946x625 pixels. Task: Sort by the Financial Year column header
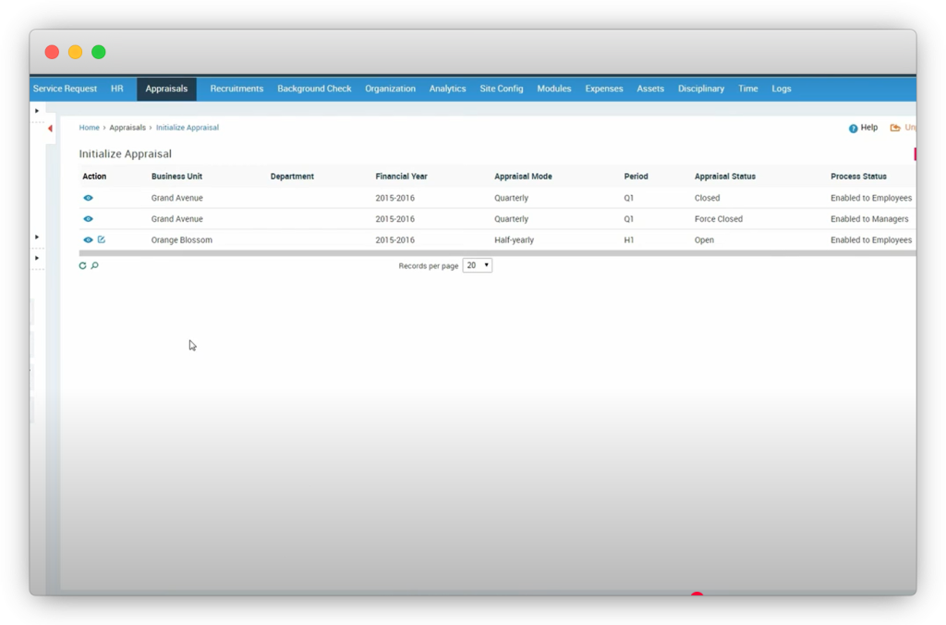401,177
